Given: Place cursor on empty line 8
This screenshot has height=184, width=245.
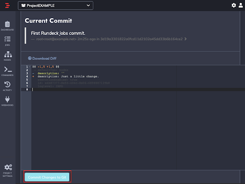Looking at the screenshot, I should point(138,89).
